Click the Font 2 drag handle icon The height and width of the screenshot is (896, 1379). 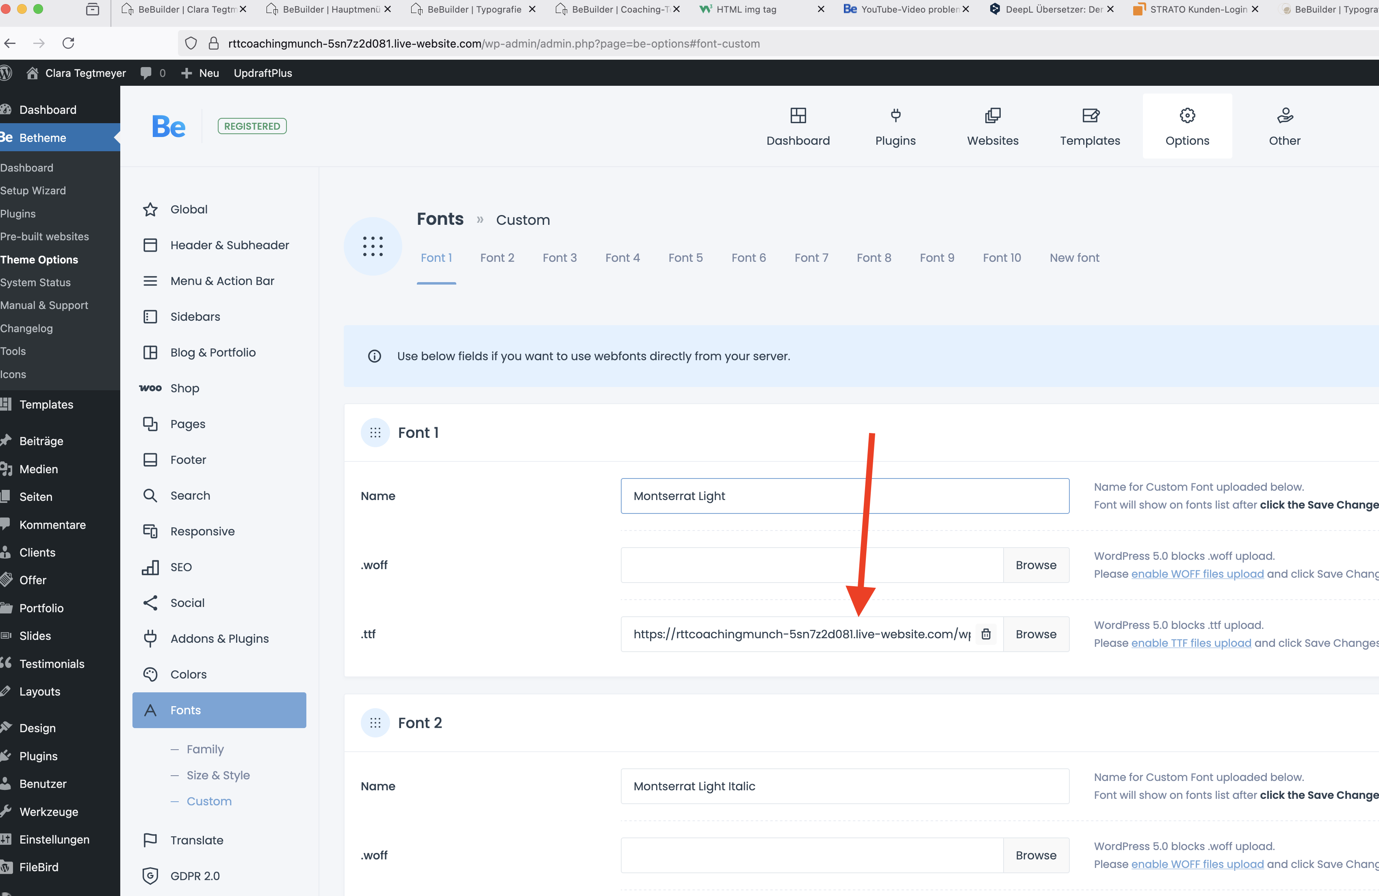click(x=375, y=723)
